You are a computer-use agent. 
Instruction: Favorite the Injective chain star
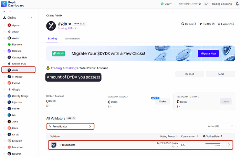(4, 102)
